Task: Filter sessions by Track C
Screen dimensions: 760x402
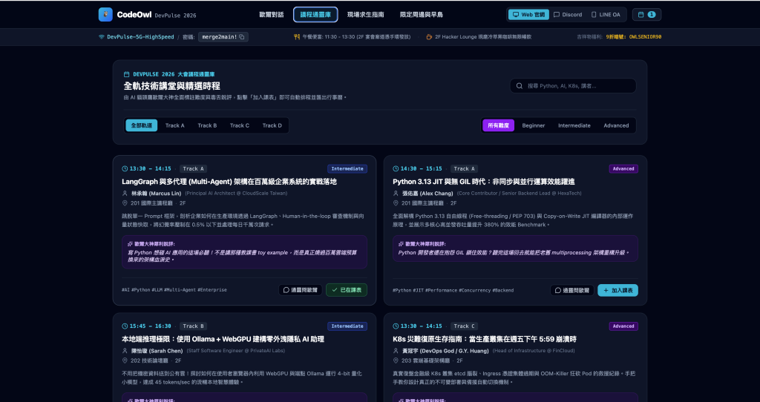Action: click(x=240, y=125)
